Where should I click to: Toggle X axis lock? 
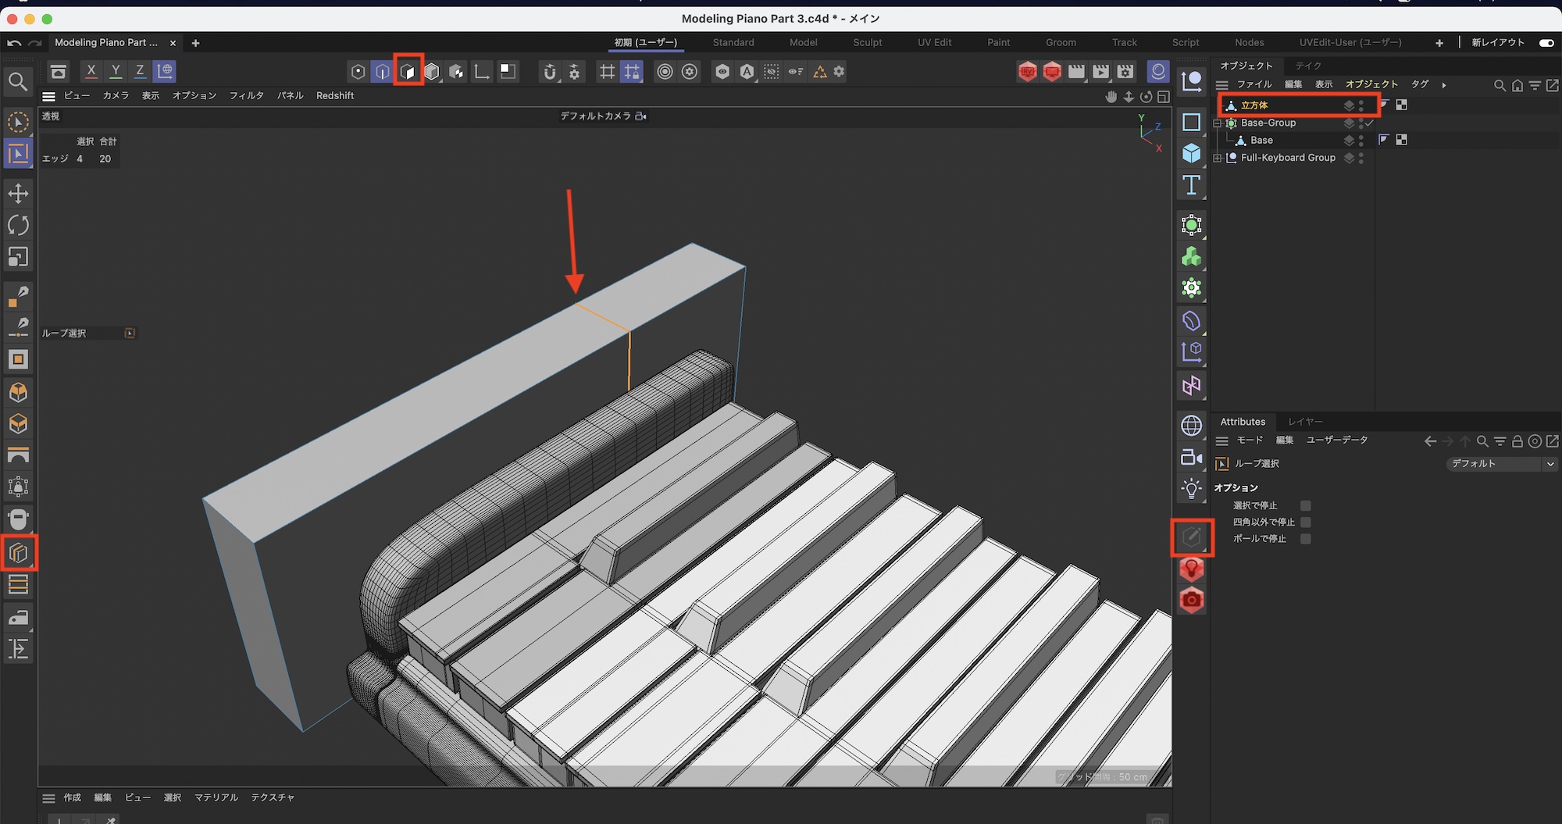click(x=91, y=71)
